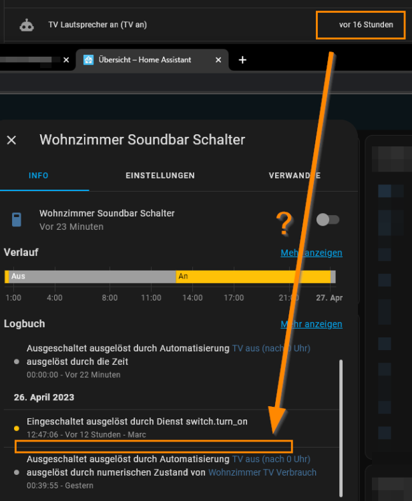Click the yellow 'An' segment in history bar
Viewport: 412px width, 501px height.
point(253,277)
